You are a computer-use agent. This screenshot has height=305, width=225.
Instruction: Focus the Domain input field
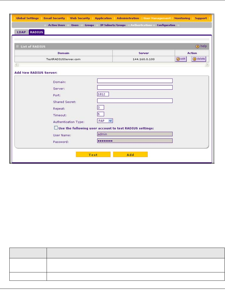coord(135,81)
